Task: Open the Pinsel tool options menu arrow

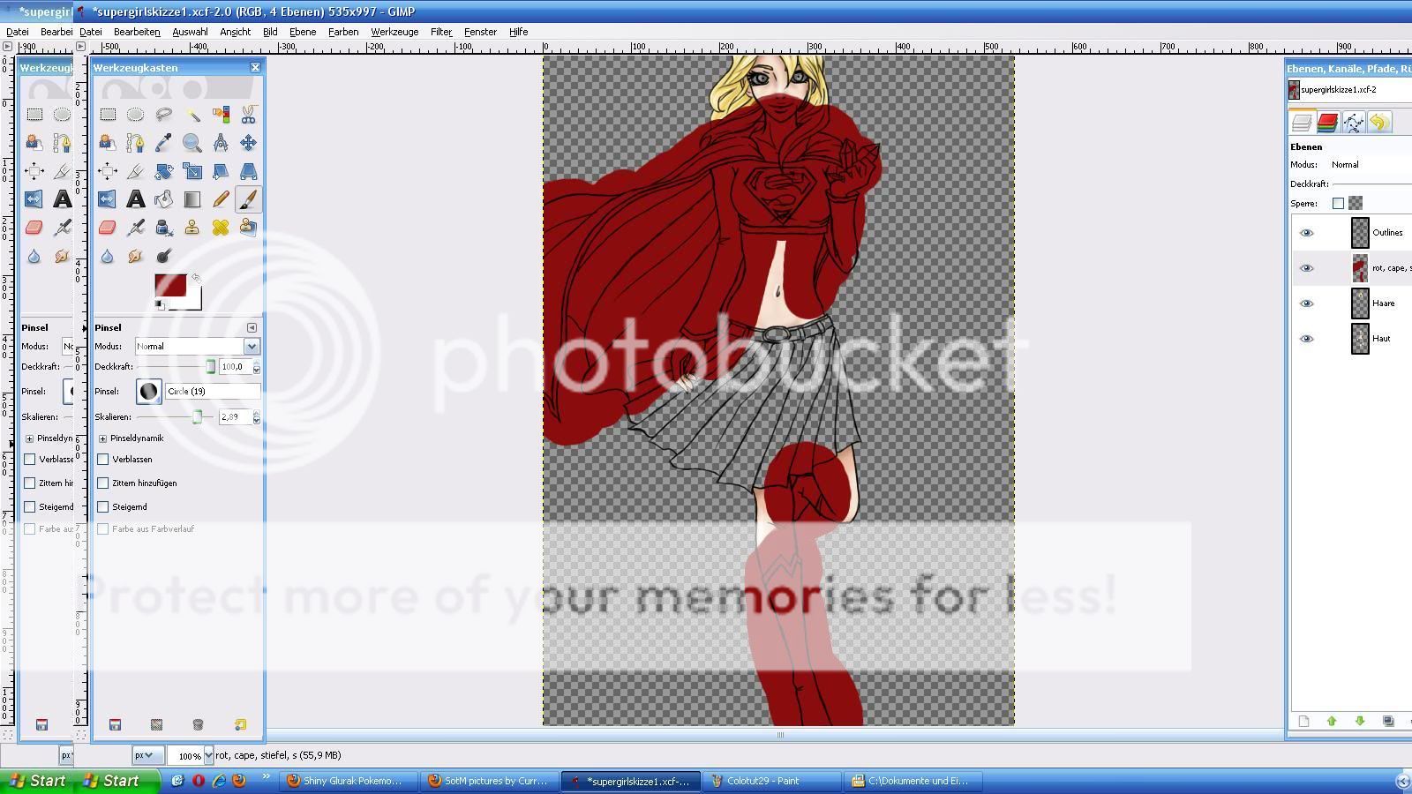Action: coord(252,327)
